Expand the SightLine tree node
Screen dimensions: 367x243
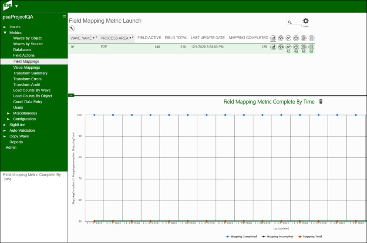5,125
